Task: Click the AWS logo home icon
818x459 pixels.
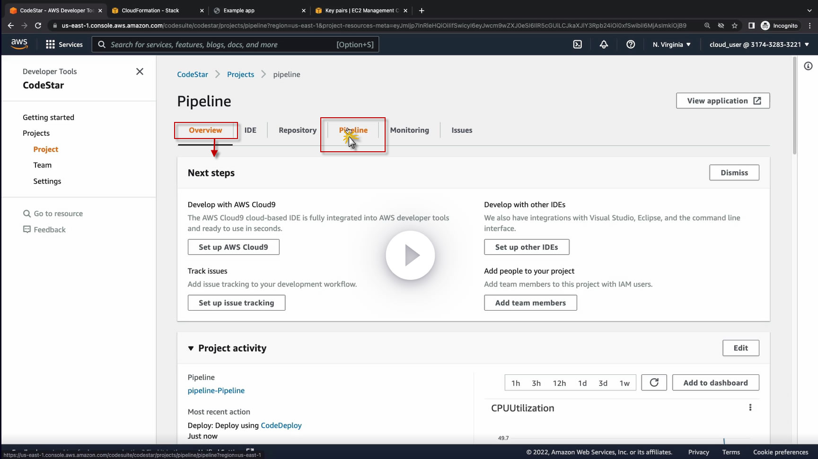Action: pos(19,44)
